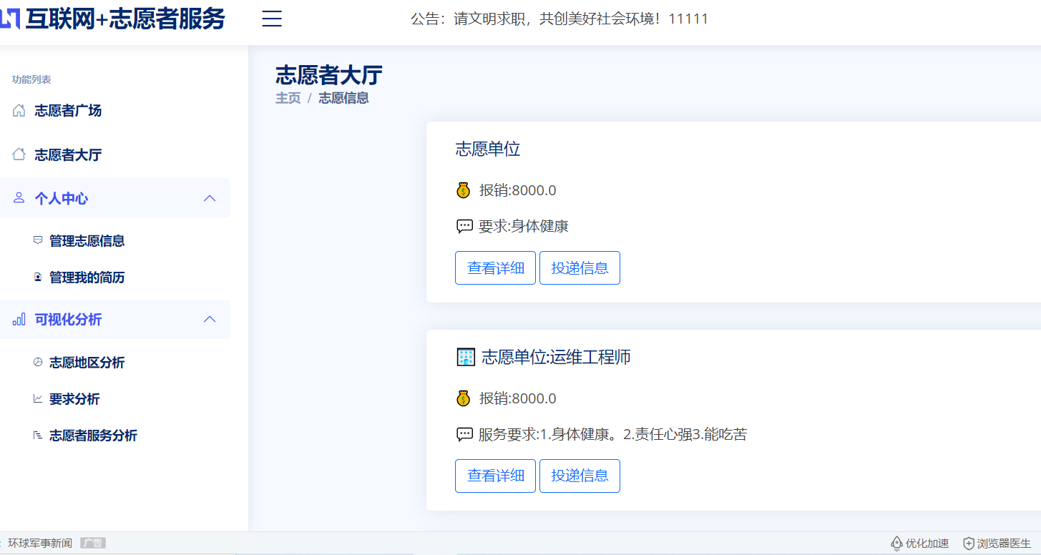1041x555 pixels.
Task: Click the 服务要求:1.身体健康 text
Action: click(612, 434)
